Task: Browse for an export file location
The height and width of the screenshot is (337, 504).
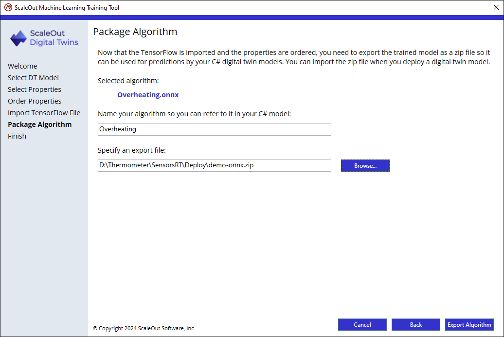Action: coord(365,166)
